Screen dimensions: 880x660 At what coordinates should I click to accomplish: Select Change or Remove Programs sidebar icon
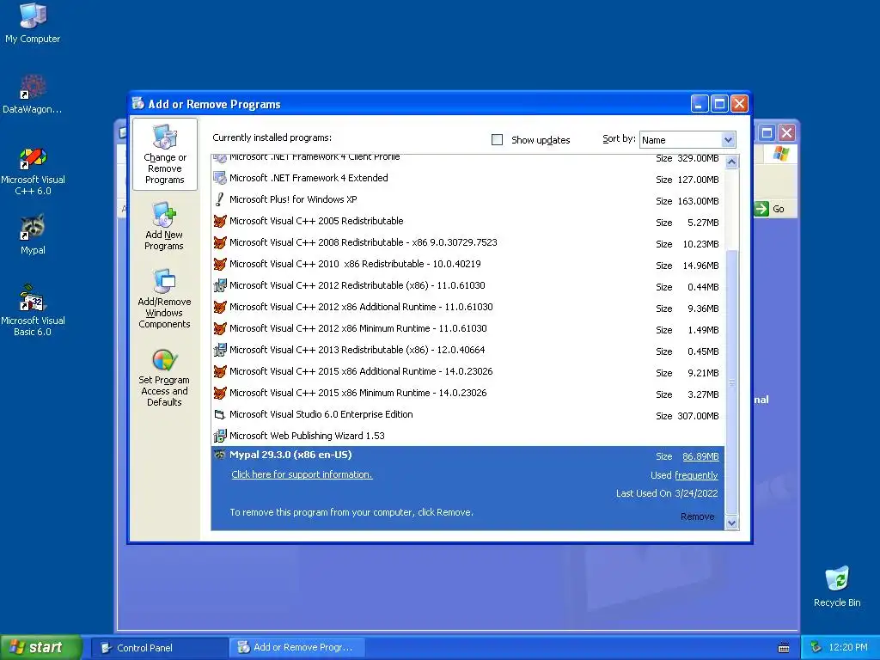(164, 154)
